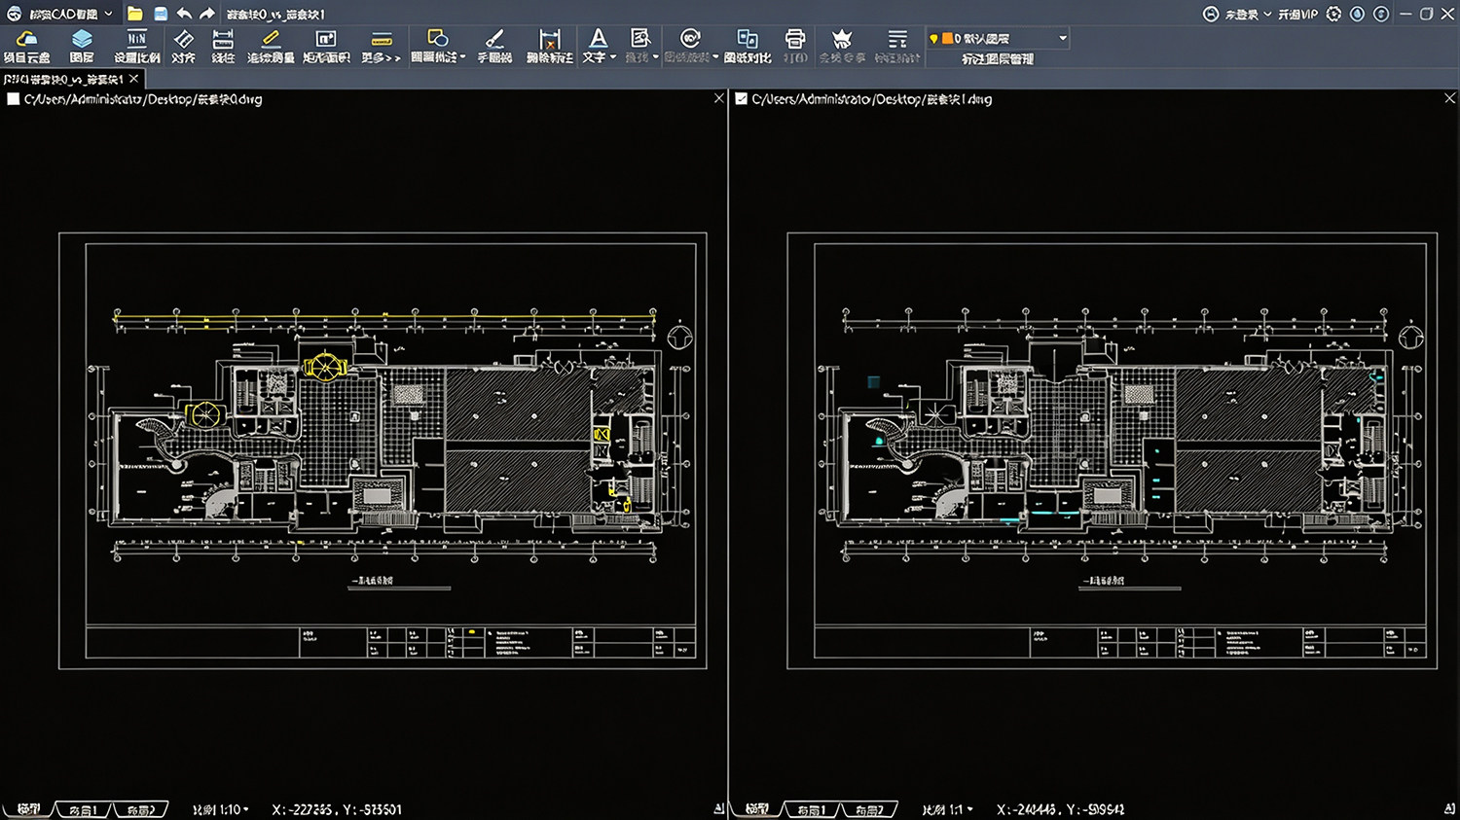Select the continuous measure pencil tool

[x=271, y=46]
